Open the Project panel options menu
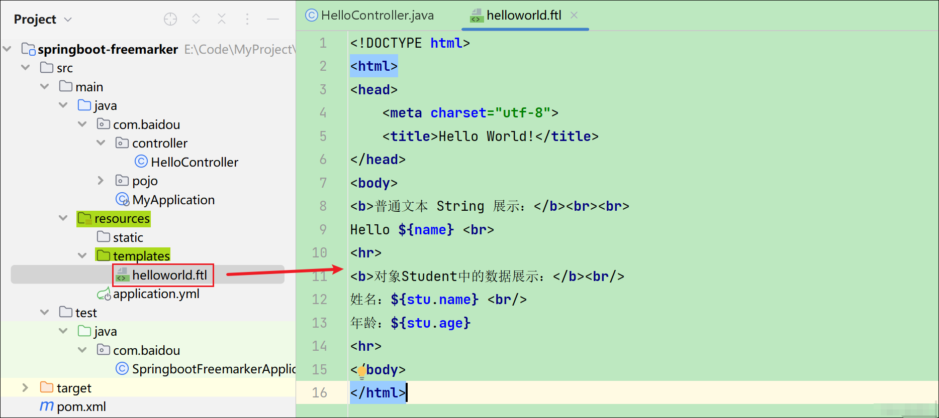The width and height of the screenshot is (939, 418). coord(247,19)
